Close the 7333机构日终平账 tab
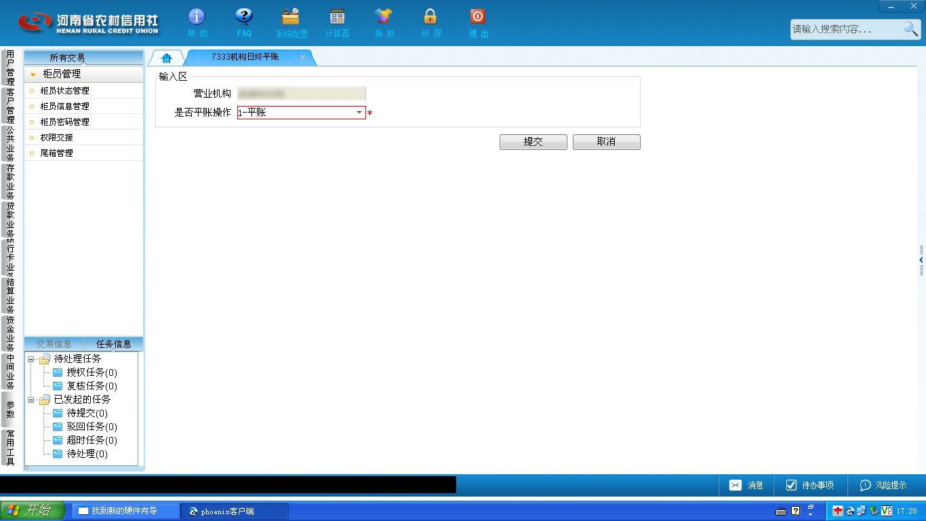The height and width of the screenshot is (521, 926). click(x=302, y=58)
